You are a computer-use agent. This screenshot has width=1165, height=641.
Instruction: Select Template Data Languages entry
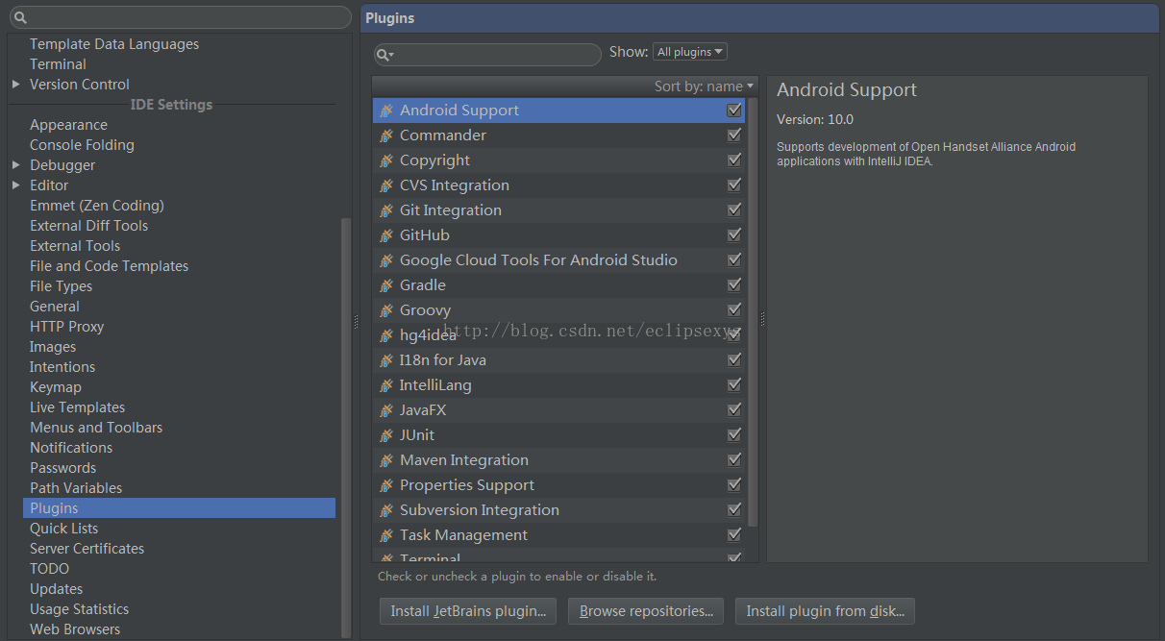[x=114, y=44]
